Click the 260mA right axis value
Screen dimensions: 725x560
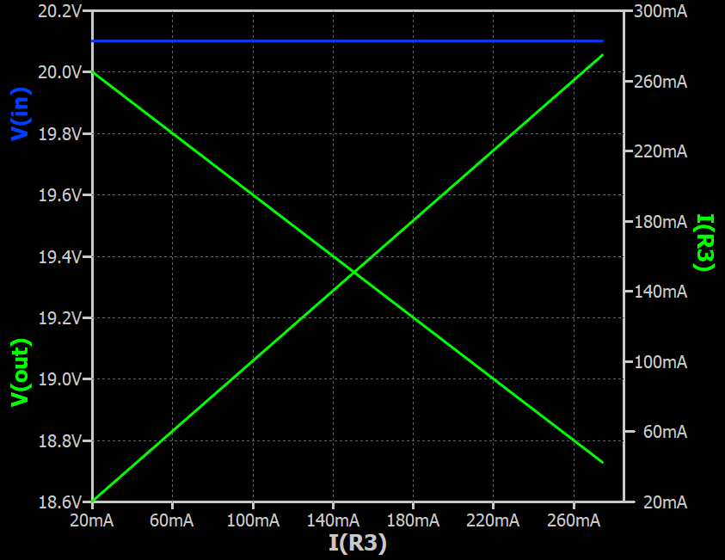coord(660,82)
